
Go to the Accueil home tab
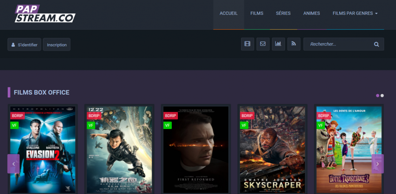229,14
